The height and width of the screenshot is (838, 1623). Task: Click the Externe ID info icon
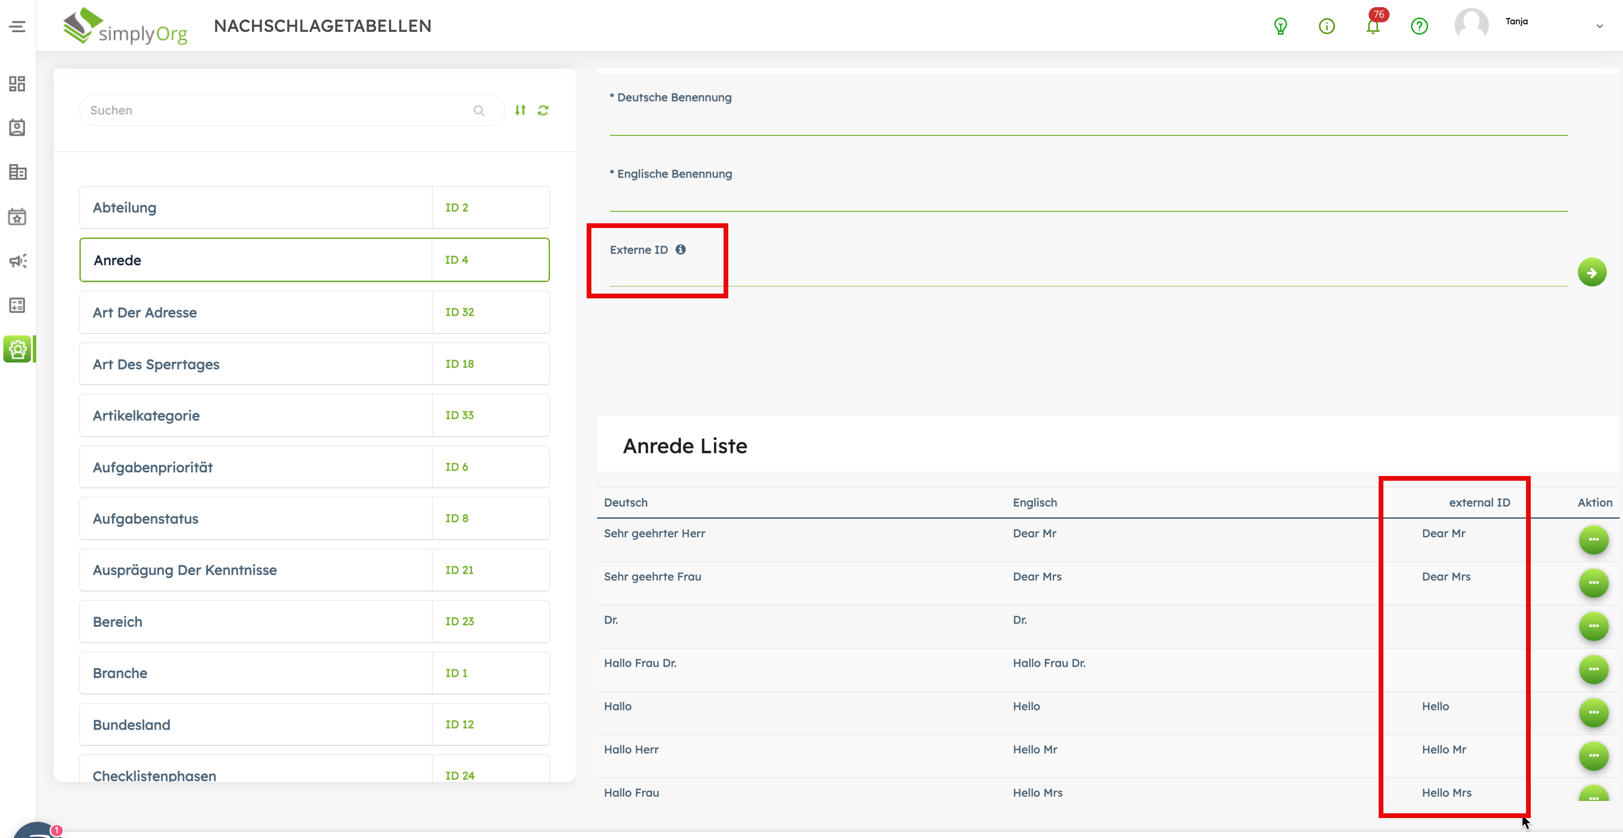(x=680, y=249)
